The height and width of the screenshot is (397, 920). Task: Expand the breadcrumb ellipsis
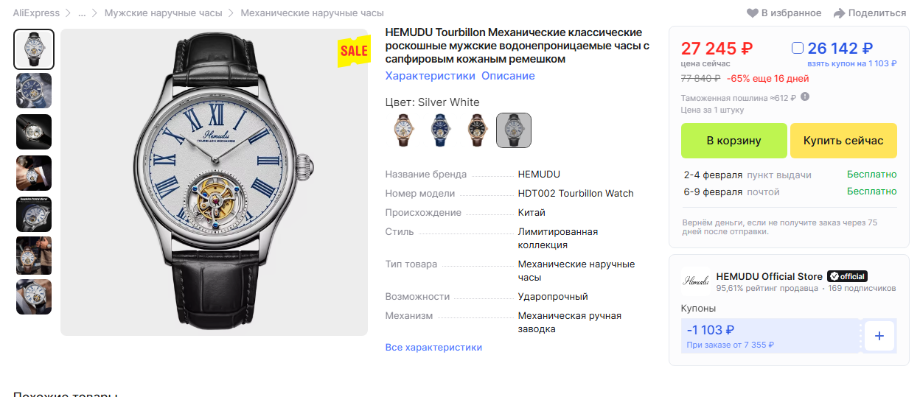tap(82, 13)
